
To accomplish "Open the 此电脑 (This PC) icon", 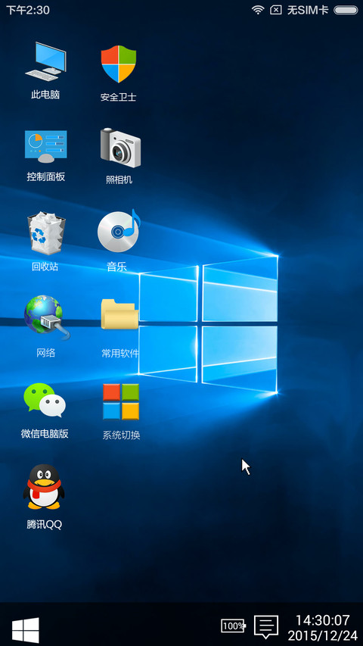I will (x=45, y=61).
